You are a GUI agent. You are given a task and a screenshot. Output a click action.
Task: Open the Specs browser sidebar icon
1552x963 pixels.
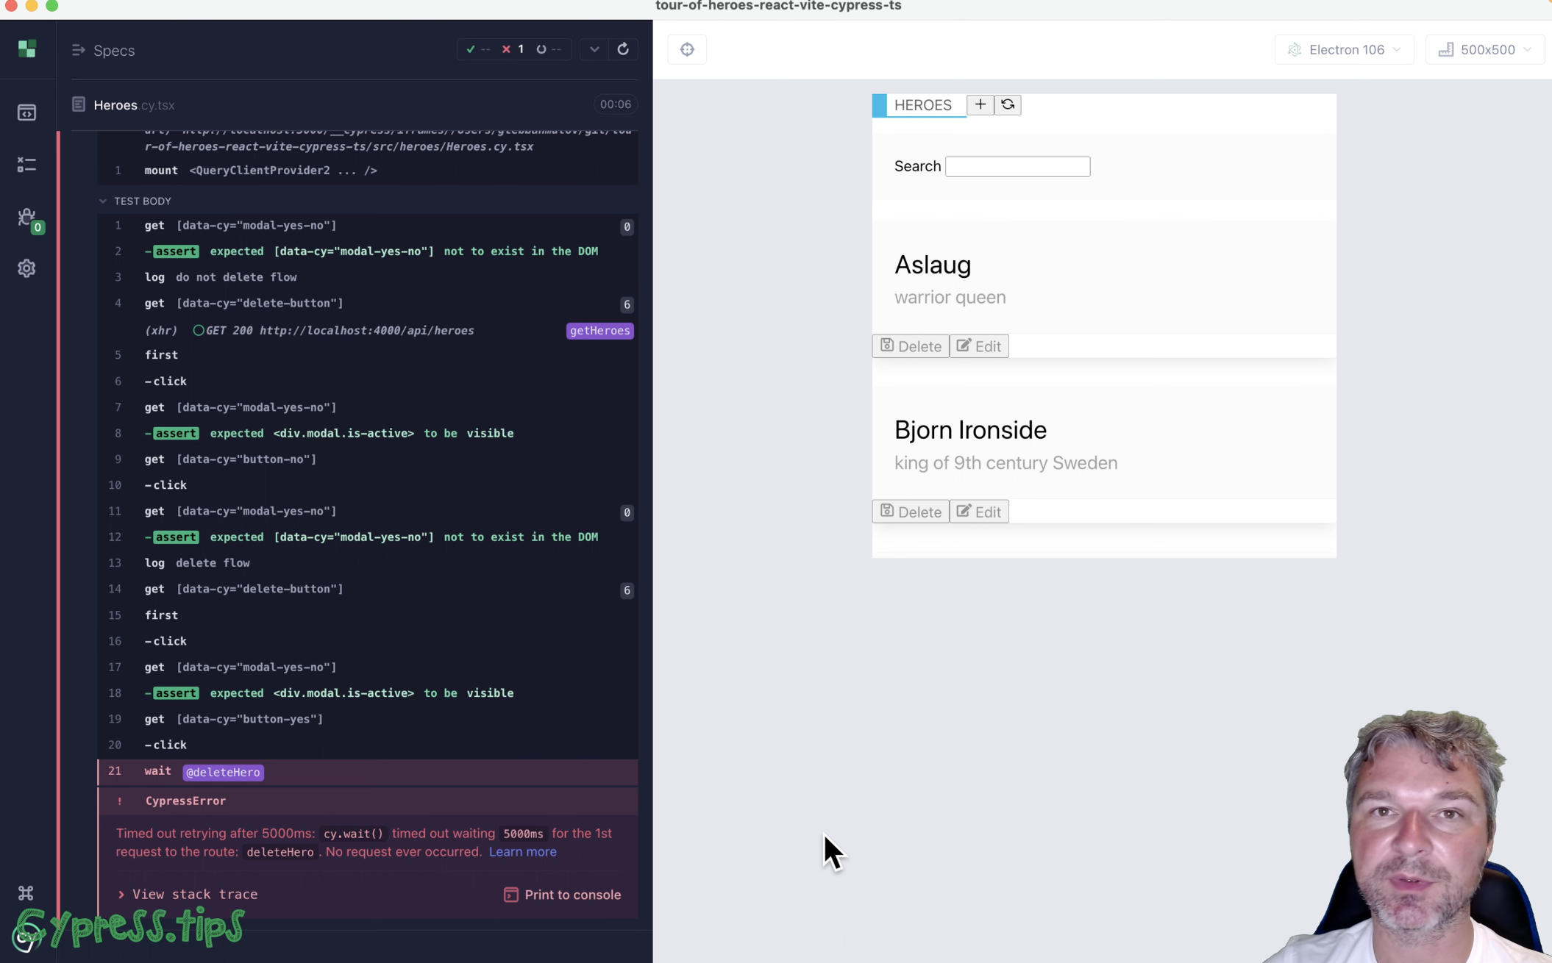27,112
